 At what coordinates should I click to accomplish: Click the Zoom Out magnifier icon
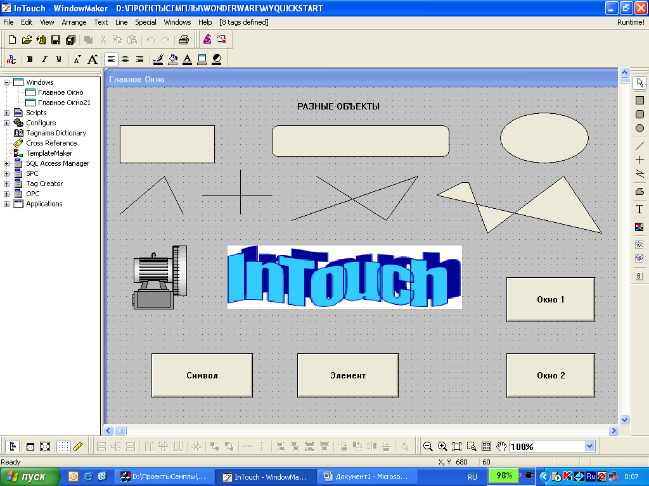[x=428, y=446]
